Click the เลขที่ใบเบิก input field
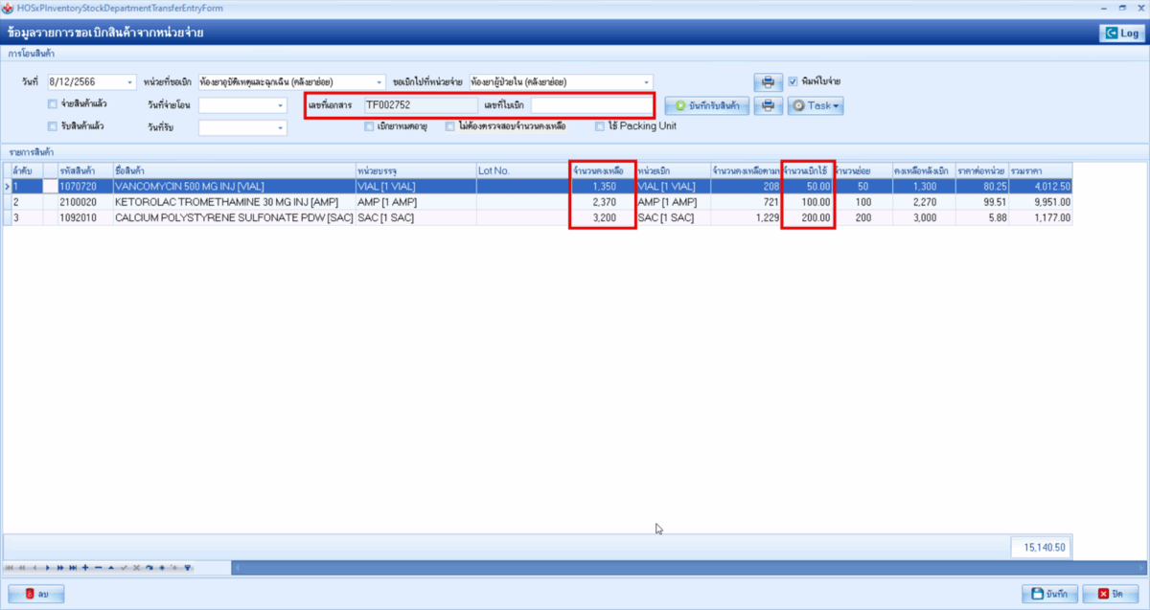This screenshot has height=610, width=1150. [x=590, y=104]
